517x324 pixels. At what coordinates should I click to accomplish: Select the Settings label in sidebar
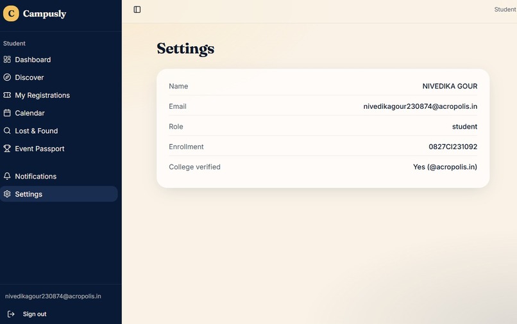click(29, 194)
